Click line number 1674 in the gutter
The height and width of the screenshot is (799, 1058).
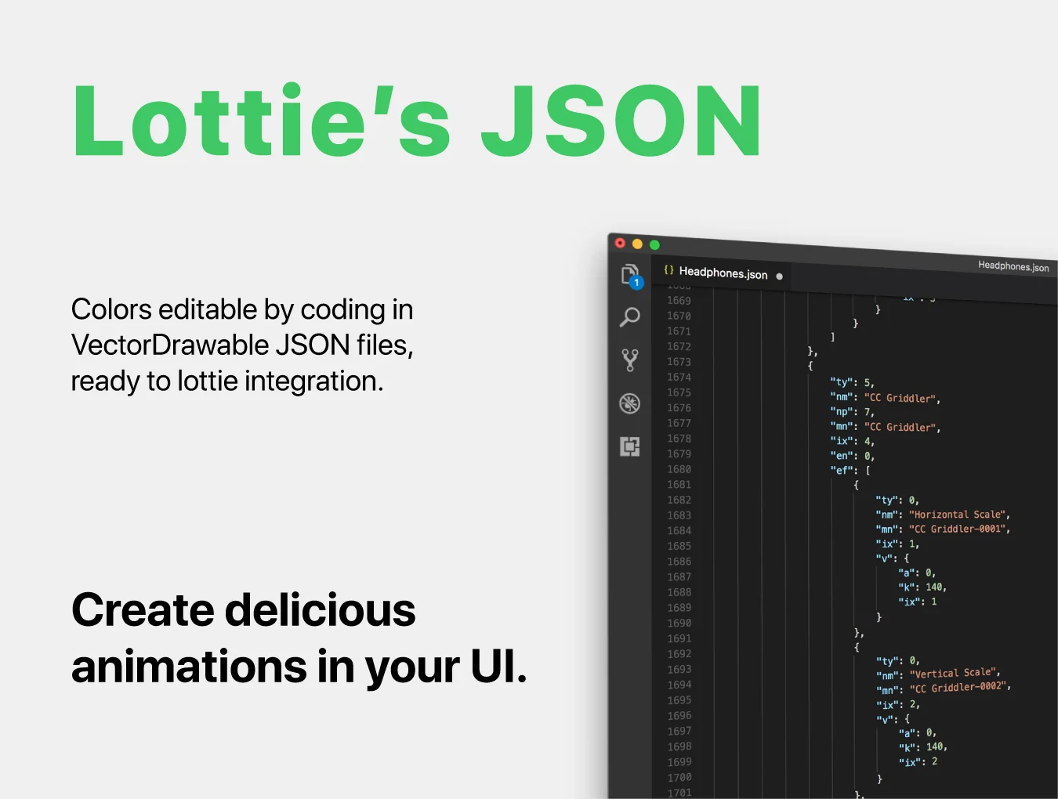point(679,377)
